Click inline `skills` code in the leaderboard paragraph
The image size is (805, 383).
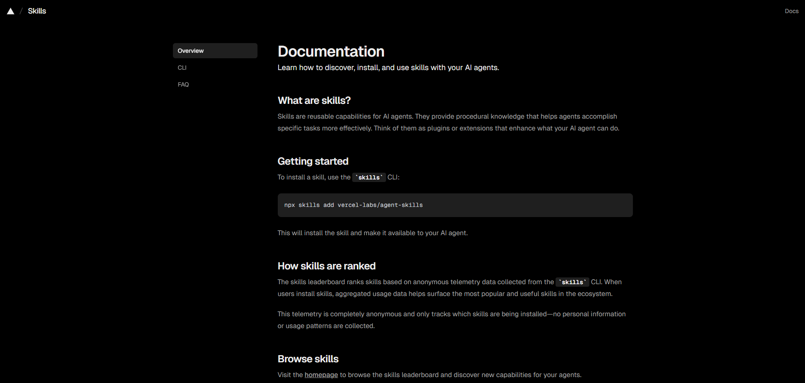[572, 282]
